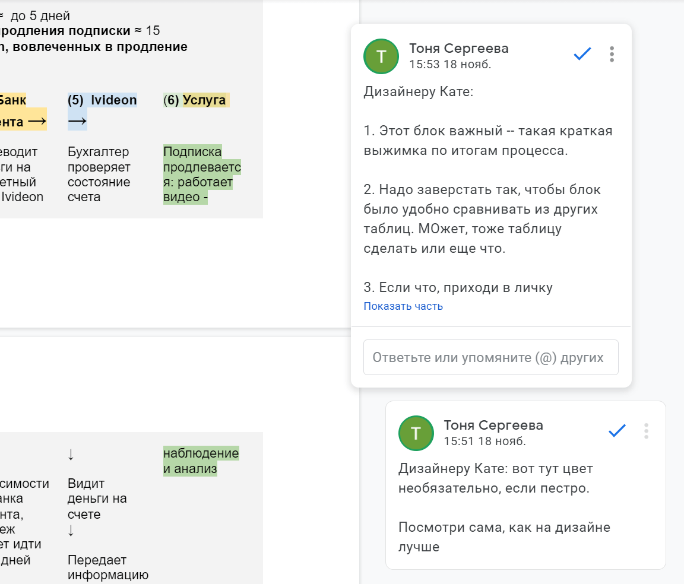
Task: Select the 15:51 comment card text
Action: tap(496, 477)
